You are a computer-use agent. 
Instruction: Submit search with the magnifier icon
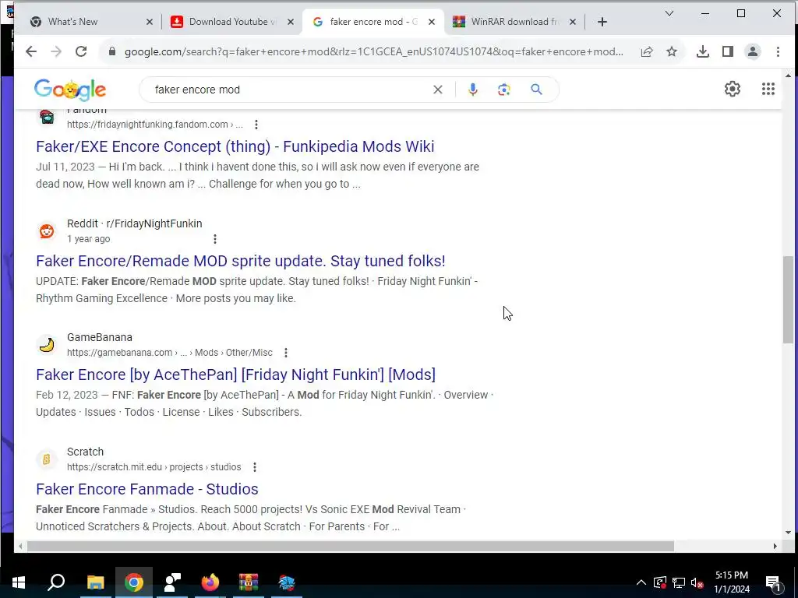point(536,90)
